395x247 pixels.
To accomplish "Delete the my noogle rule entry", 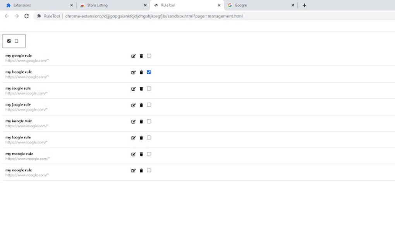I will [141, 171].
